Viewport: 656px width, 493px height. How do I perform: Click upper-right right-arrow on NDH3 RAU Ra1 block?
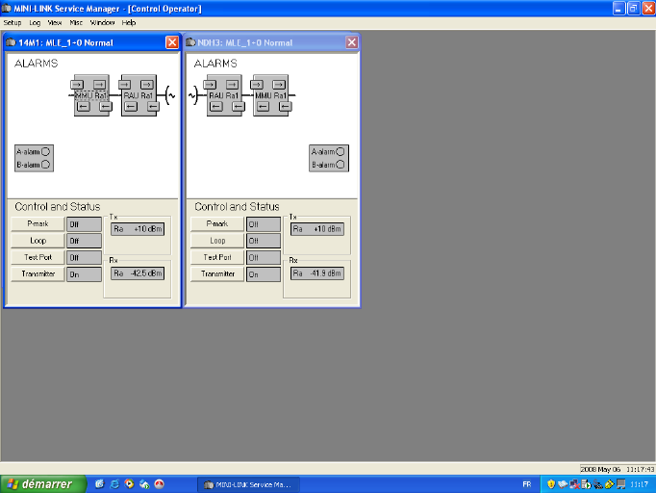click(232, 85)
